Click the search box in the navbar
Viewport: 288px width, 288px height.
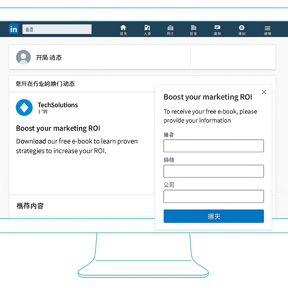pos(57,29)
